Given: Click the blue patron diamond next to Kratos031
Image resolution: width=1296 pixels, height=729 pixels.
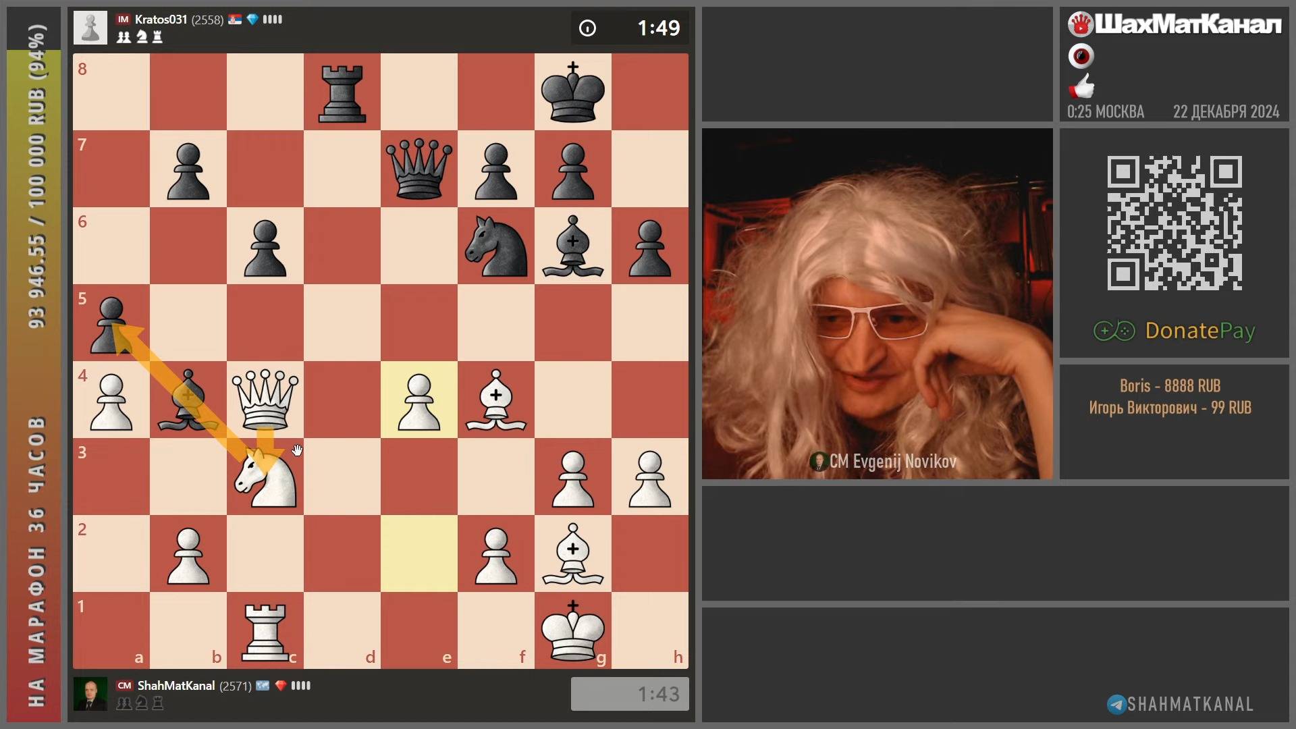Looking at the screenshot, I should coord(252,20).
